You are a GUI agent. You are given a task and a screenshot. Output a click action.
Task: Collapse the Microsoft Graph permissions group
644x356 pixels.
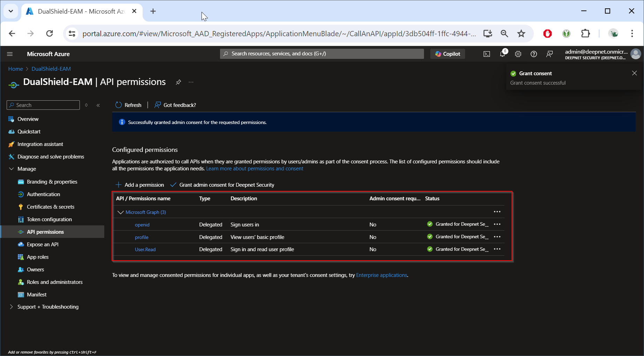121,212
